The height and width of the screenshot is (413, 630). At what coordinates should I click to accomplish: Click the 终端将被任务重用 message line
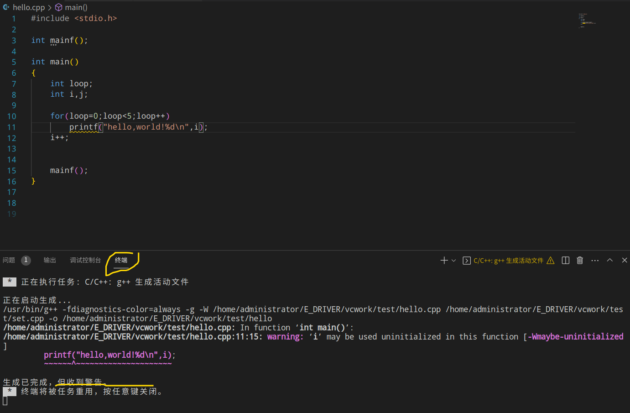92,392
